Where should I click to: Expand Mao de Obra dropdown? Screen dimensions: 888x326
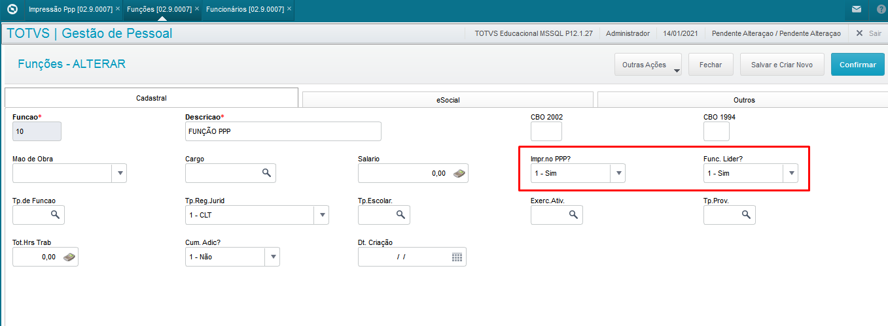pos(120,173)
